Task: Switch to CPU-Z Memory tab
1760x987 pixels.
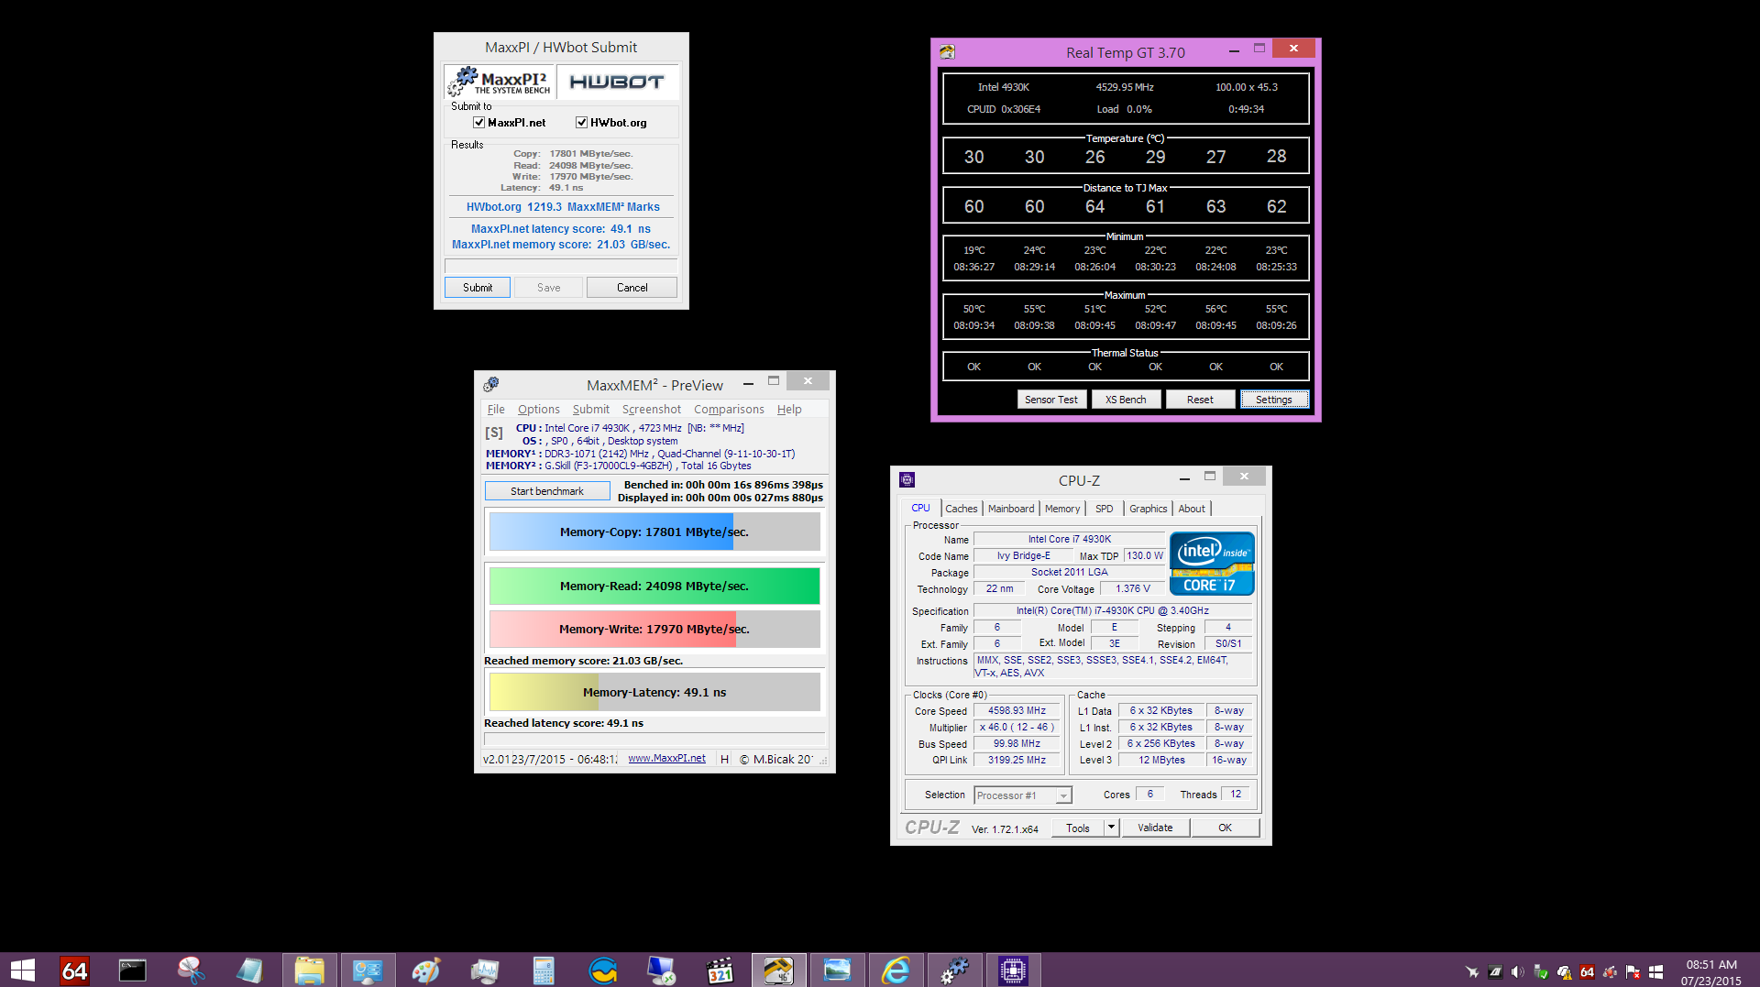Action: [x=1061, y=509]
